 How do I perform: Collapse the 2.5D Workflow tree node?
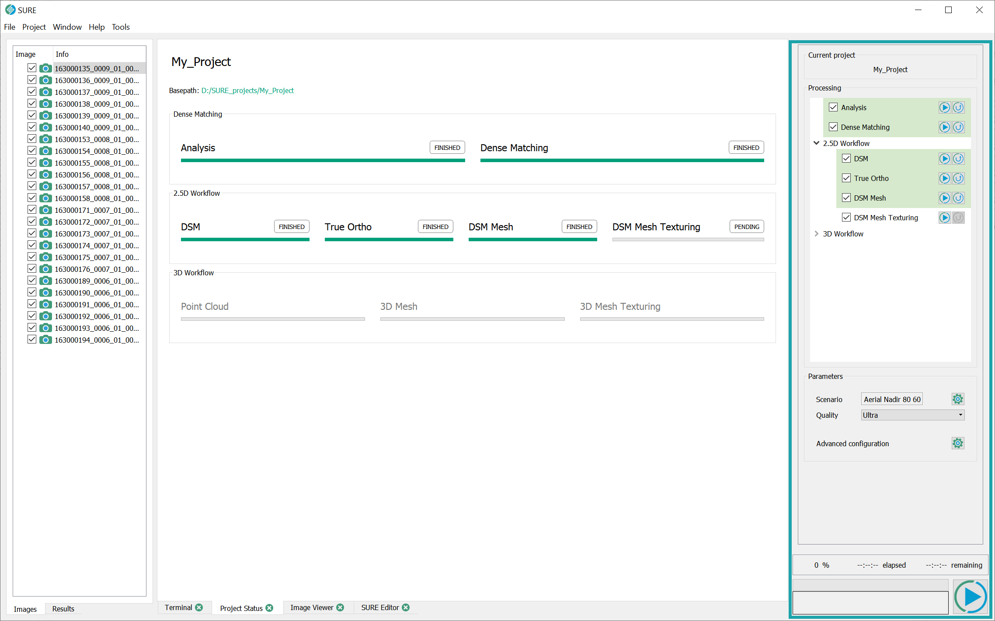point(816,143)
